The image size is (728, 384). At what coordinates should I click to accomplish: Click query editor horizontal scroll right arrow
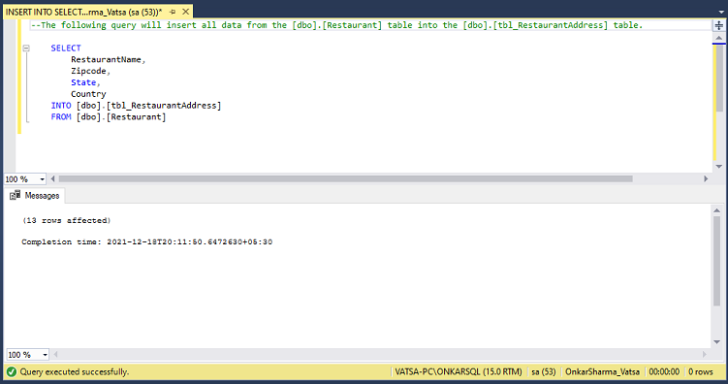(x=706, y=178)
